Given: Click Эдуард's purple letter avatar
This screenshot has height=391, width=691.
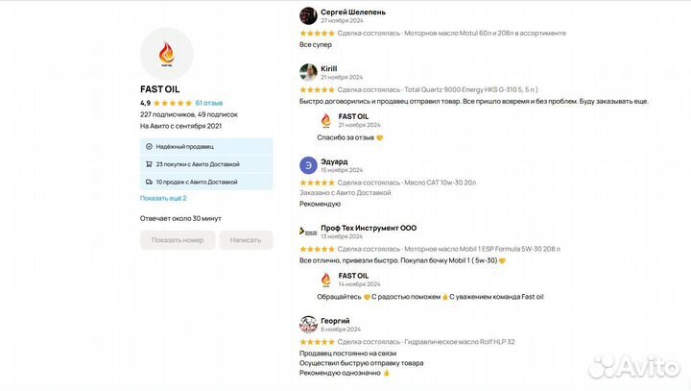Looking at the screenshot, I should 308,165.
